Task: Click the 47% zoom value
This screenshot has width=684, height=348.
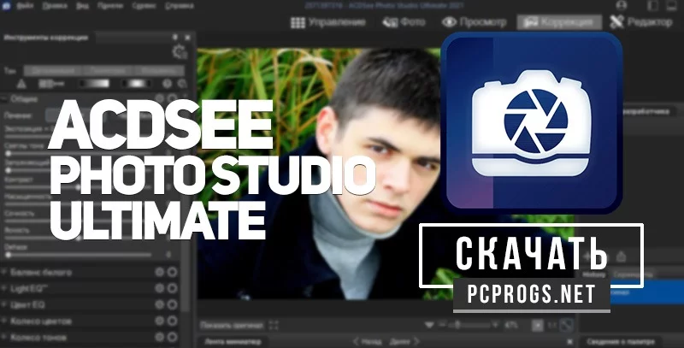Action: click(511, 325)
